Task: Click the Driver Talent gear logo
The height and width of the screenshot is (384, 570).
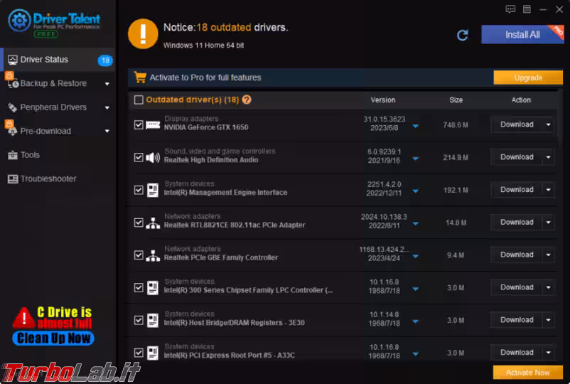Action: click(x=19, y=21)
